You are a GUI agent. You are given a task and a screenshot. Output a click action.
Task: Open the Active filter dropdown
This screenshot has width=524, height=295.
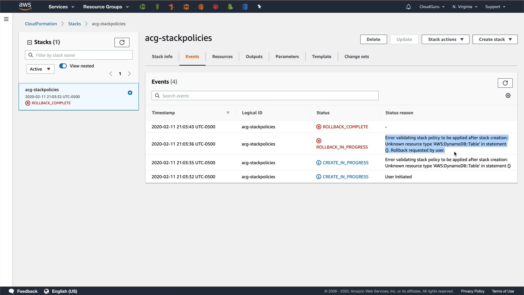click(40, 69)
